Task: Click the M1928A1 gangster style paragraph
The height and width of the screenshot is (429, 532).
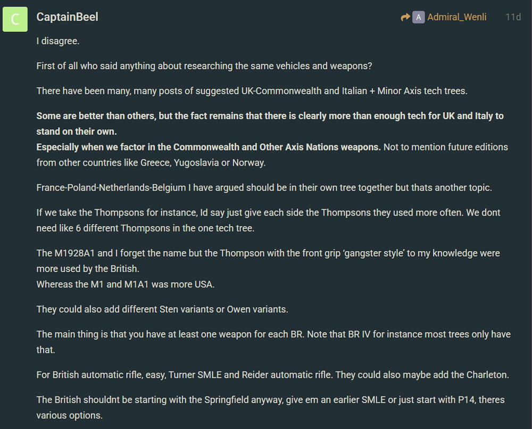Action: click(268, 261)
